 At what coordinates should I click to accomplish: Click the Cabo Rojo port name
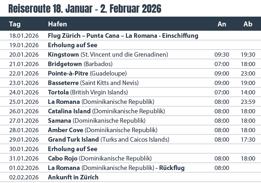pos(63,159)
